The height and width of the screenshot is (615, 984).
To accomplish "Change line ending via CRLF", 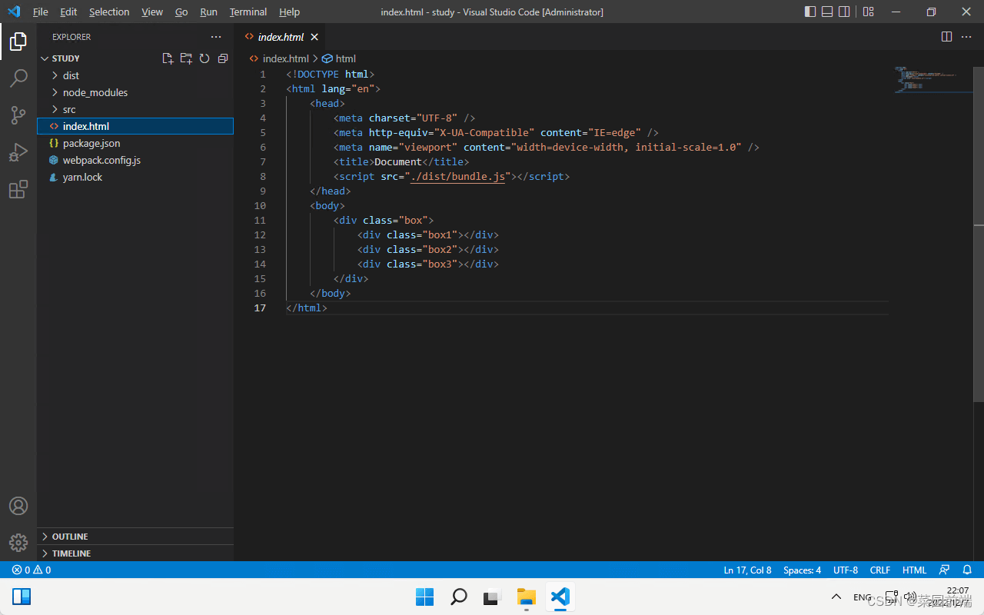I will click(880, 570).
